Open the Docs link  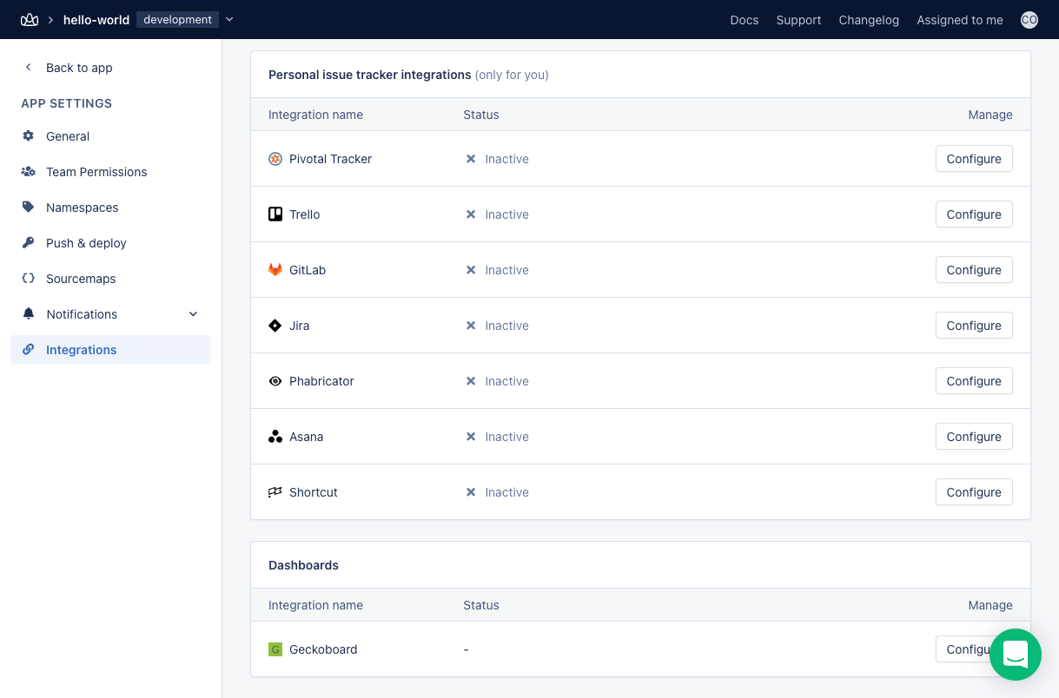click(x=745, y=20)
